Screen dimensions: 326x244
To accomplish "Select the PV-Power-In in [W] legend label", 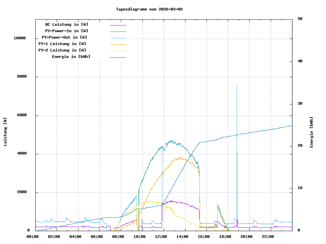I will click(x=67, y=31).
